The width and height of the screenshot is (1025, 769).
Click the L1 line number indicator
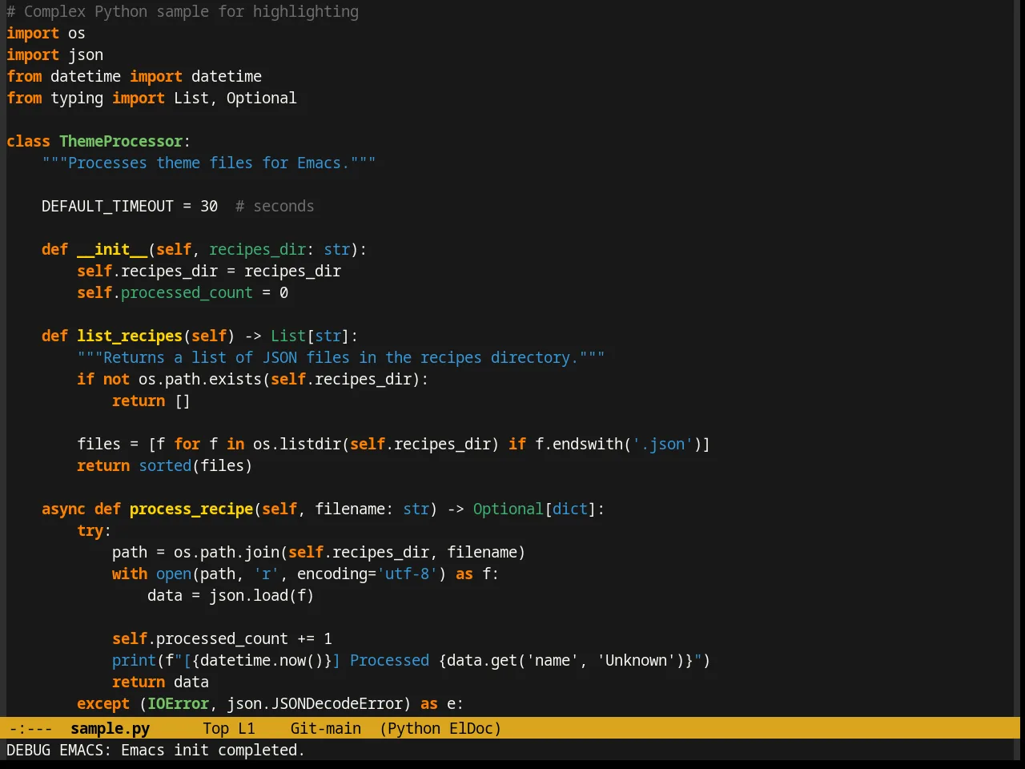[x=247, y=728]
